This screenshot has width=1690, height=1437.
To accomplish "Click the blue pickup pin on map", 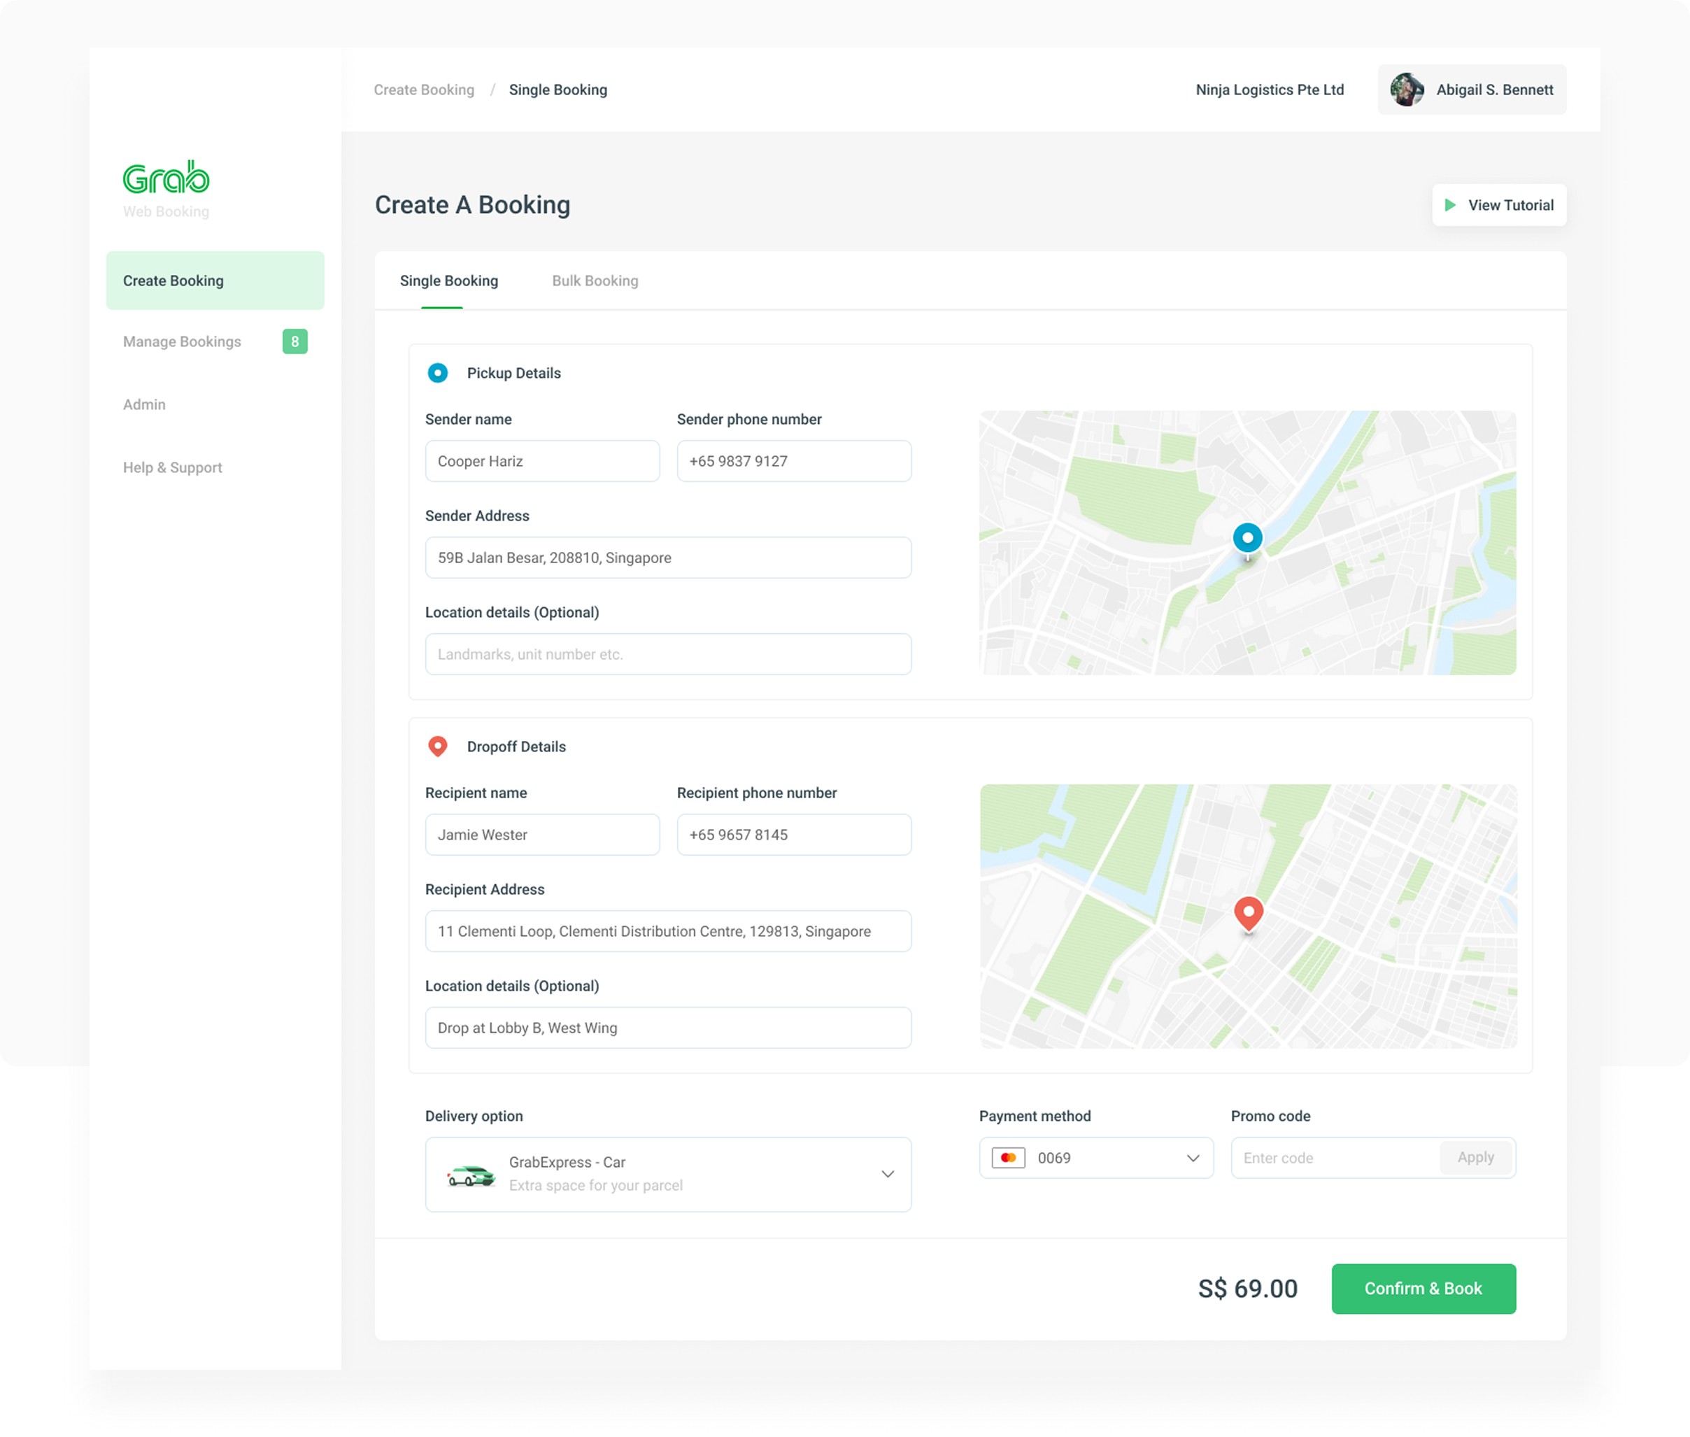I will point(1247,539).
